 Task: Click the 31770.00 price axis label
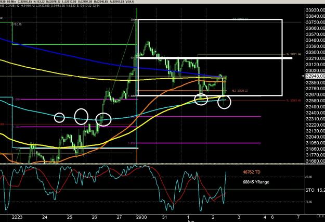(315, 155)
